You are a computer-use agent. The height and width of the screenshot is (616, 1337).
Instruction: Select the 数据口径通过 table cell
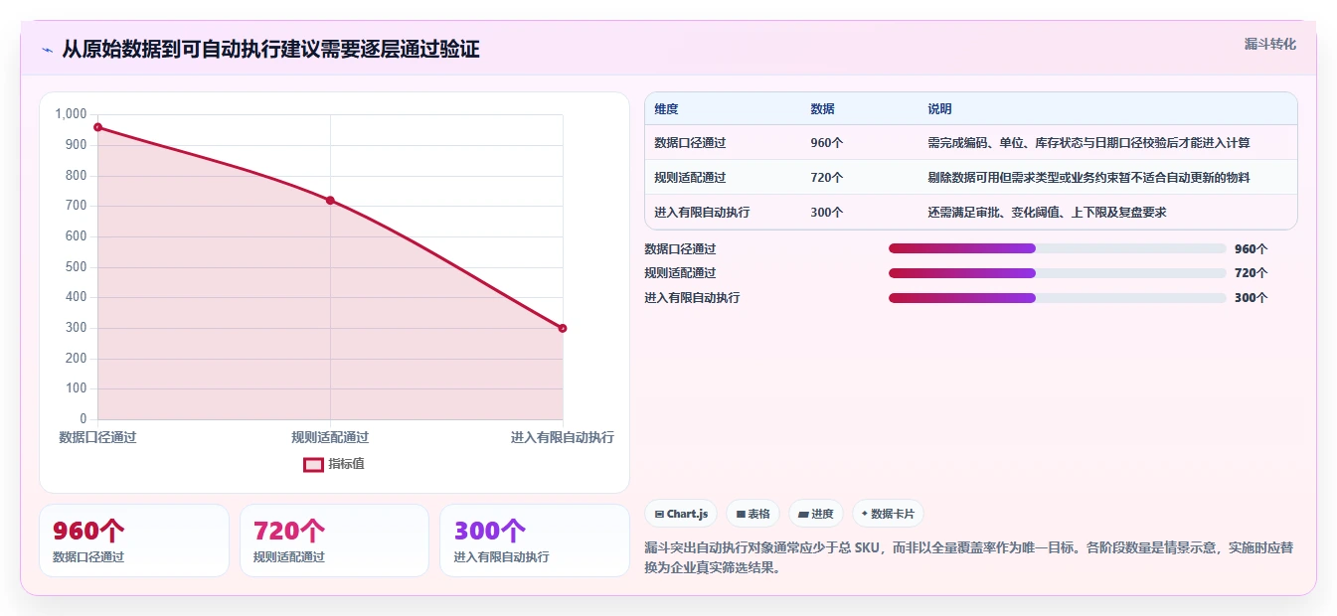click(x=690, y=143)
